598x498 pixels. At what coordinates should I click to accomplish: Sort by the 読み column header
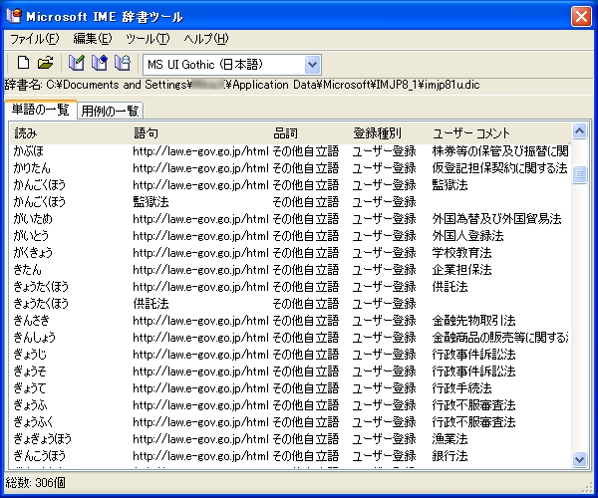click(x=26, y=133)
